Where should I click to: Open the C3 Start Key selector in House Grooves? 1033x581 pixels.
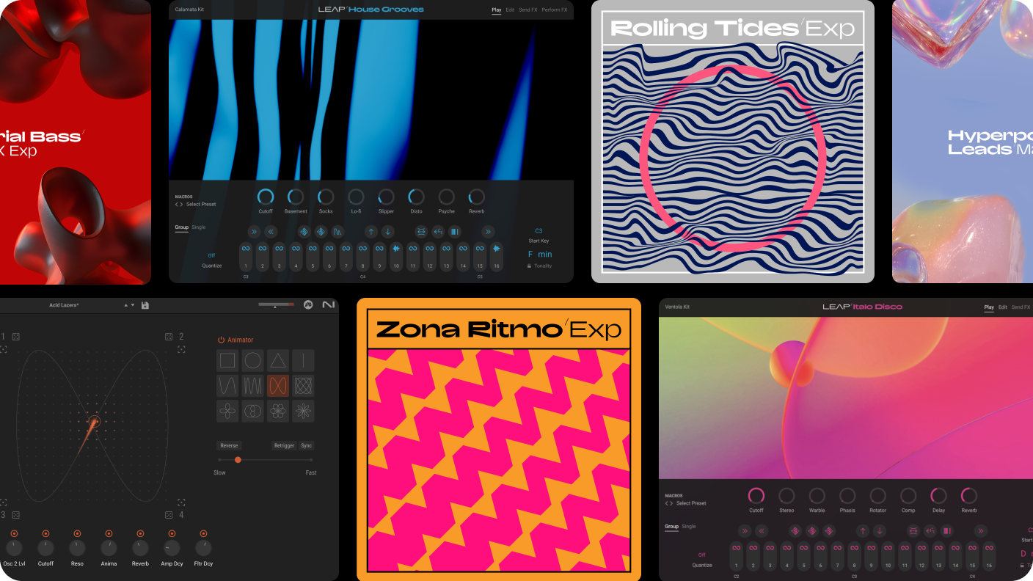(x=539, y=231)
